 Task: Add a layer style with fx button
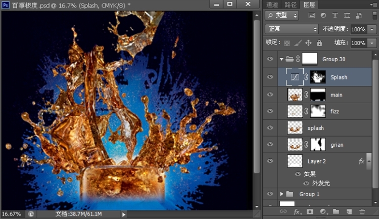point(298,212)
